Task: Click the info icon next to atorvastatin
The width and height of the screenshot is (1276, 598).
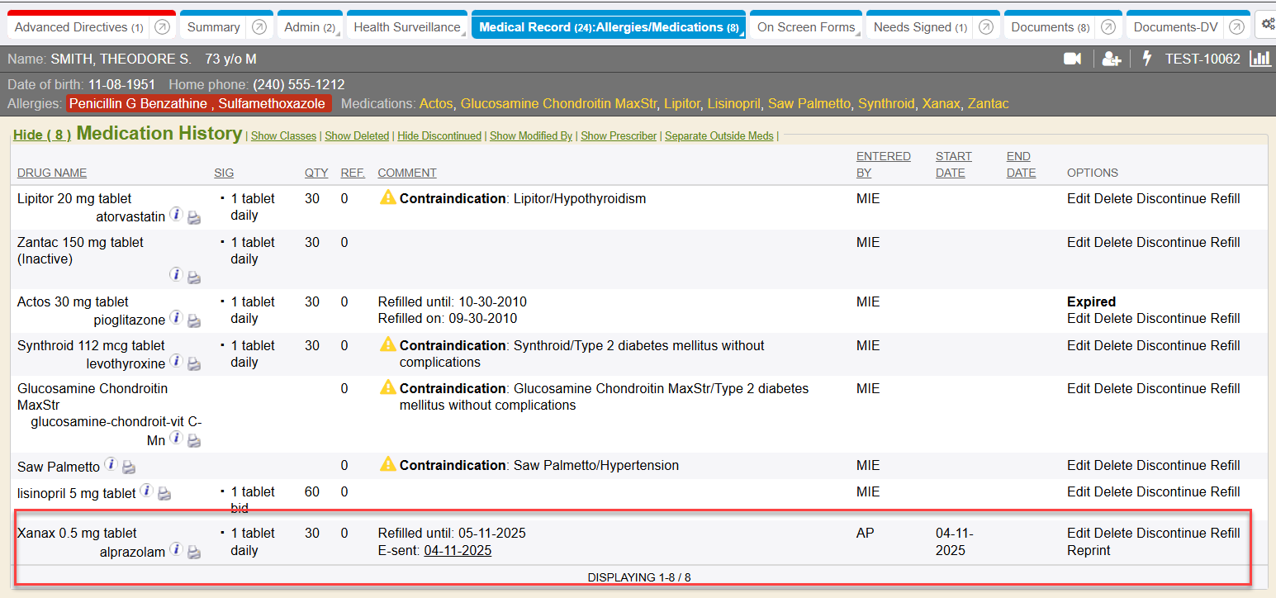Action: [x=176, y=215]
